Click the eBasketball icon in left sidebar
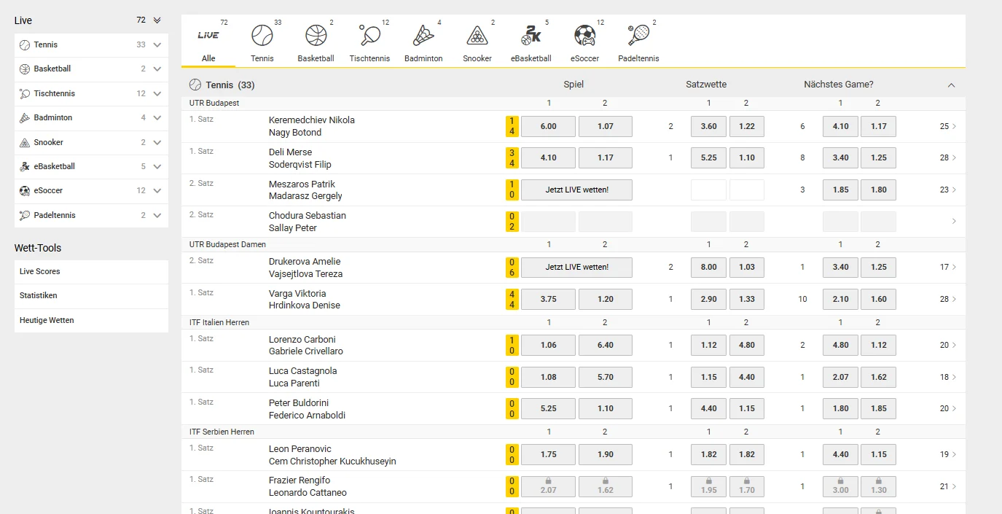Screen dimensions: 1002x514 click(x=25, y=167)
